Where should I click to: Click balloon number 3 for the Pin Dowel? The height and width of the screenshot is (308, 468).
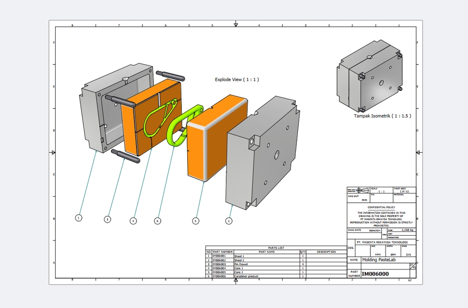[107, 219]
